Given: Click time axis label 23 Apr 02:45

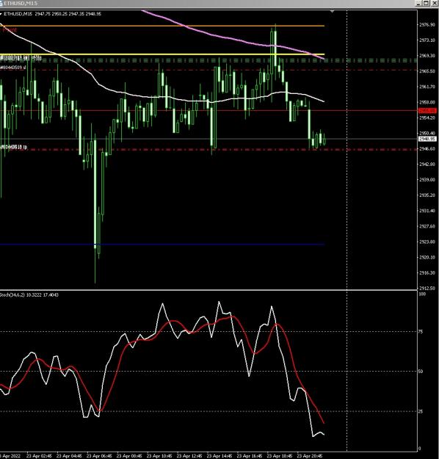Looking at the screenshot, I should coord(39,456).
